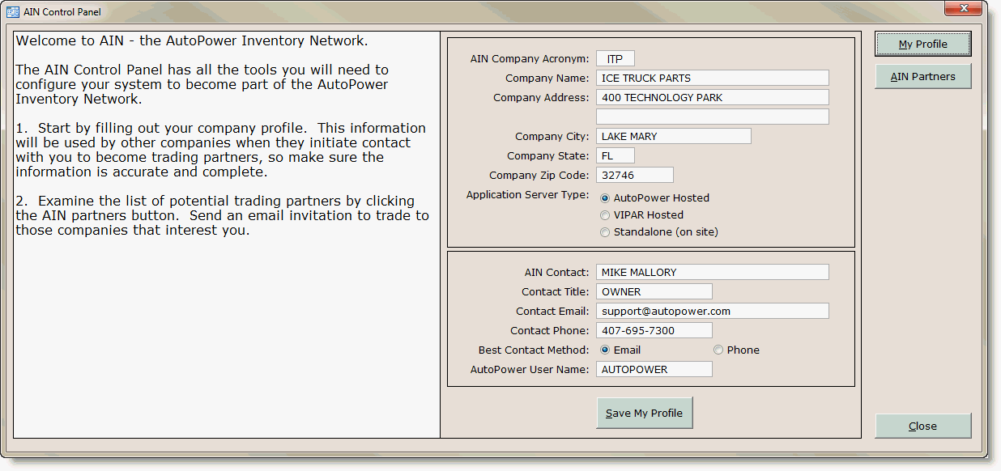
Task: Click the 'Application Server Type:' label
Action: 528,195
